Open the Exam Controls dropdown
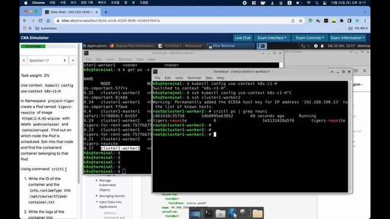390x219 pixels. [x=310, y=38]
